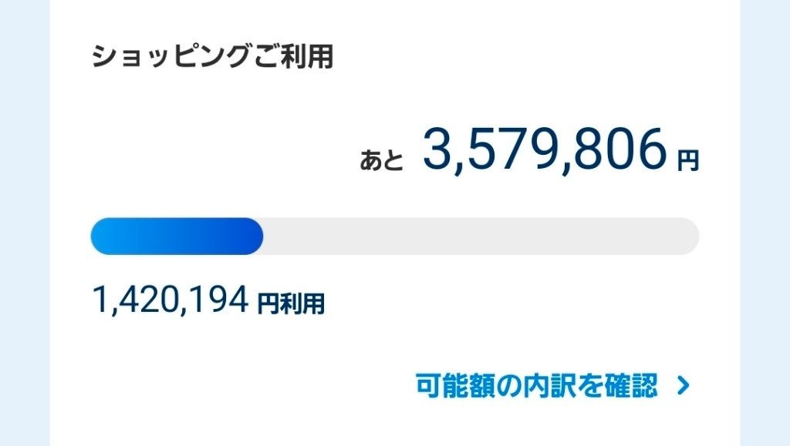Click the あと label before the amount
790x446 pixels.
(x=382, y=159)
